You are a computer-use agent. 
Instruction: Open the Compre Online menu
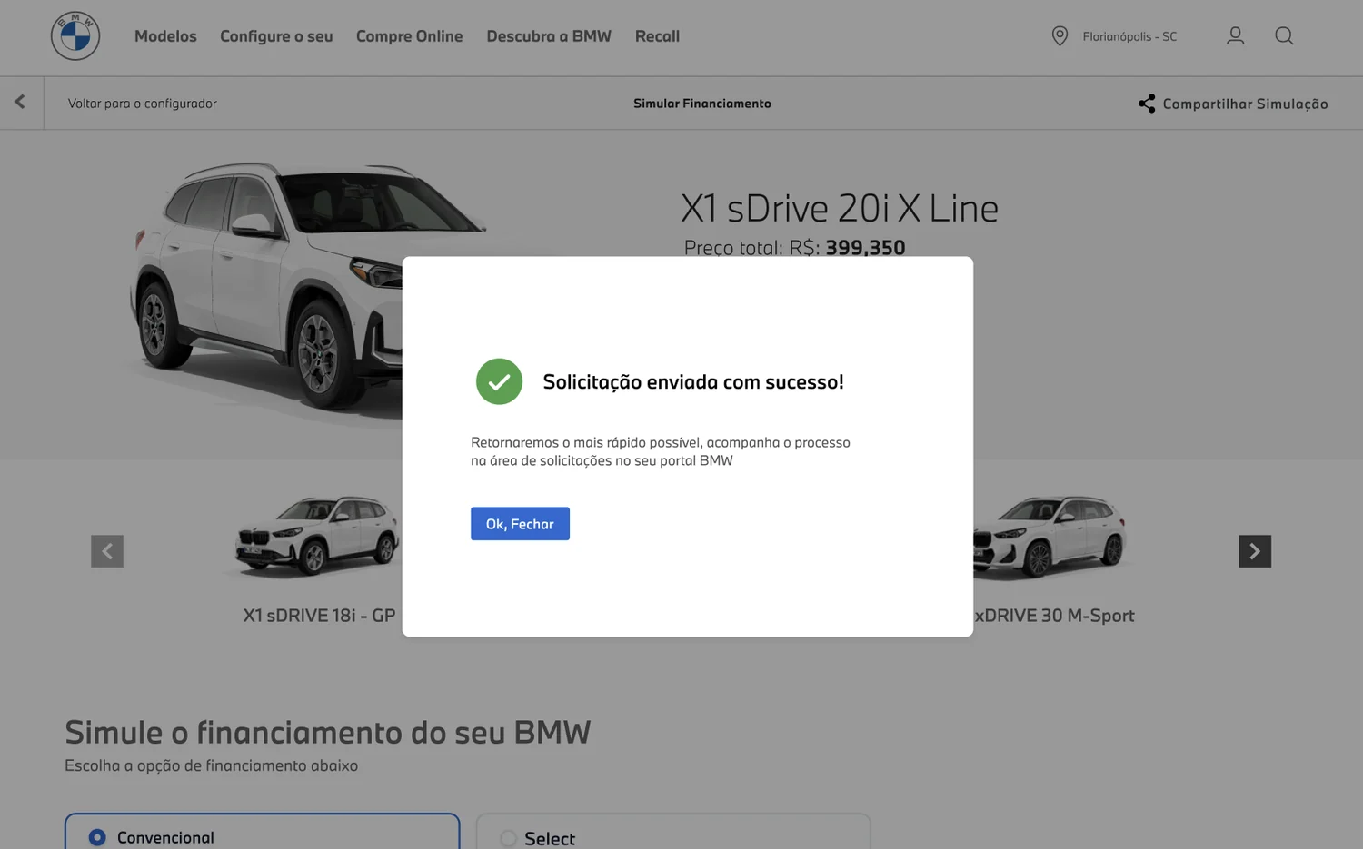[409, 36]
